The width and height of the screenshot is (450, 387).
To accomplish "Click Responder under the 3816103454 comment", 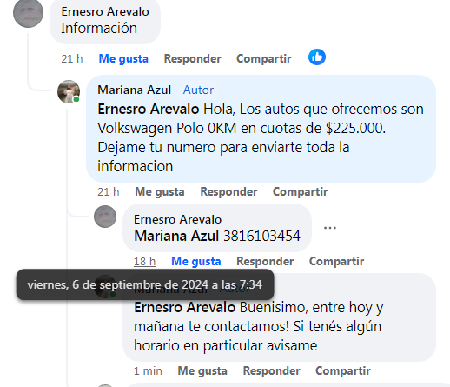I will point(265,262).
